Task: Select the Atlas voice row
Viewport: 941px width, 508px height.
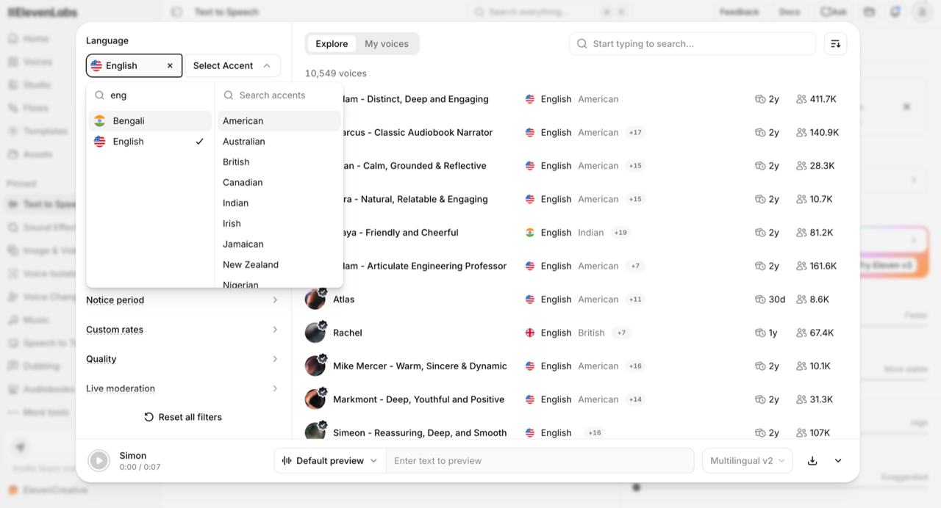Action: 576,300
